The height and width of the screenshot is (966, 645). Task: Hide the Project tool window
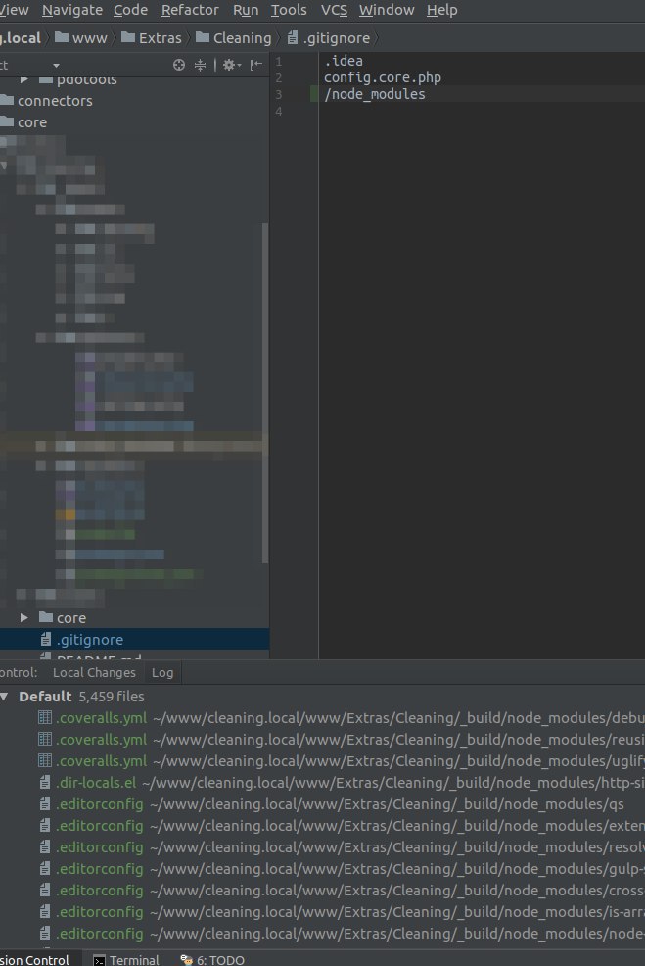point(256,65)
